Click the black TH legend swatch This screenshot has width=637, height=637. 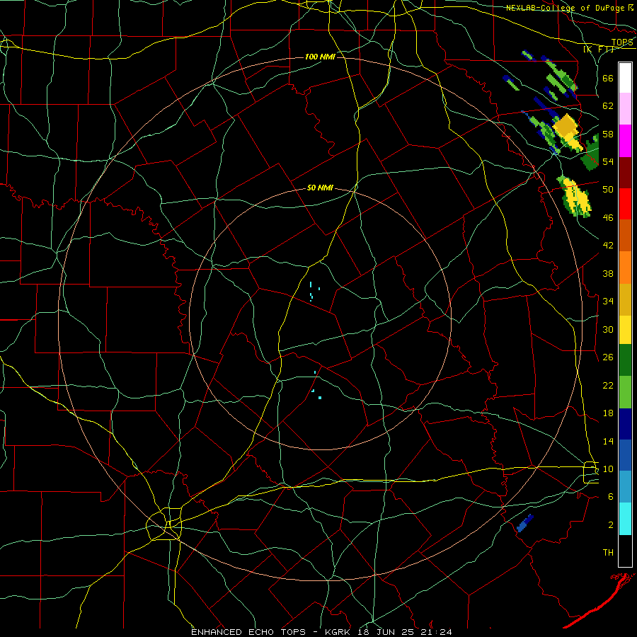coord(625,551)
